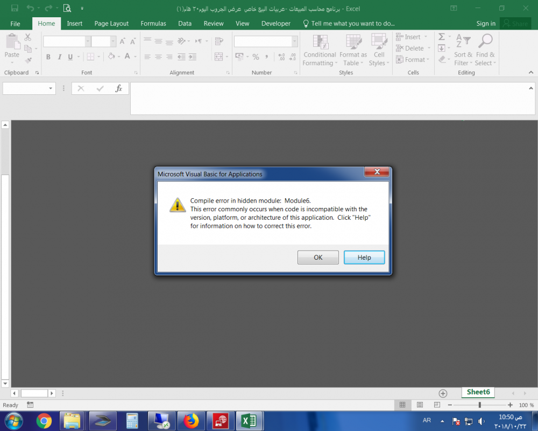The image size is (538, 431).
Task: Switch to the Insert ribbon tab
Action: click(74, 24)
